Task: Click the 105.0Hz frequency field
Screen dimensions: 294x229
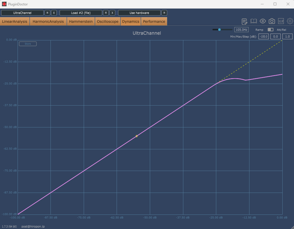Action: [x=241, y=30]
